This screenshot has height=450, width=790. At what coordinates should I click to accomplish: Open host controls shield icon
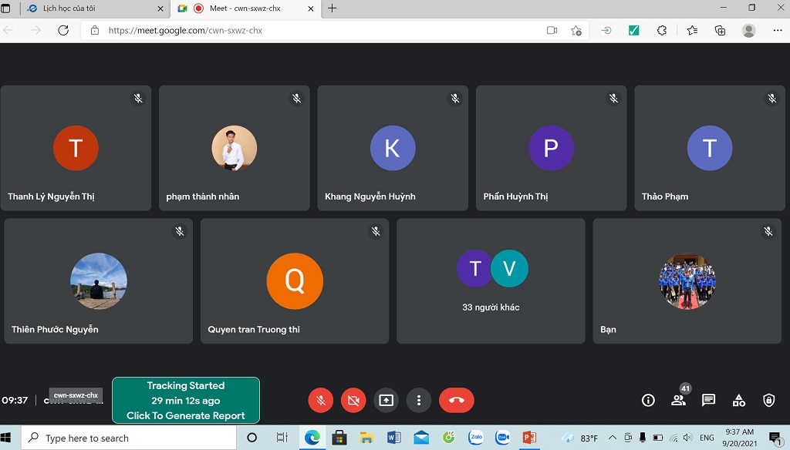pos(768,400)
